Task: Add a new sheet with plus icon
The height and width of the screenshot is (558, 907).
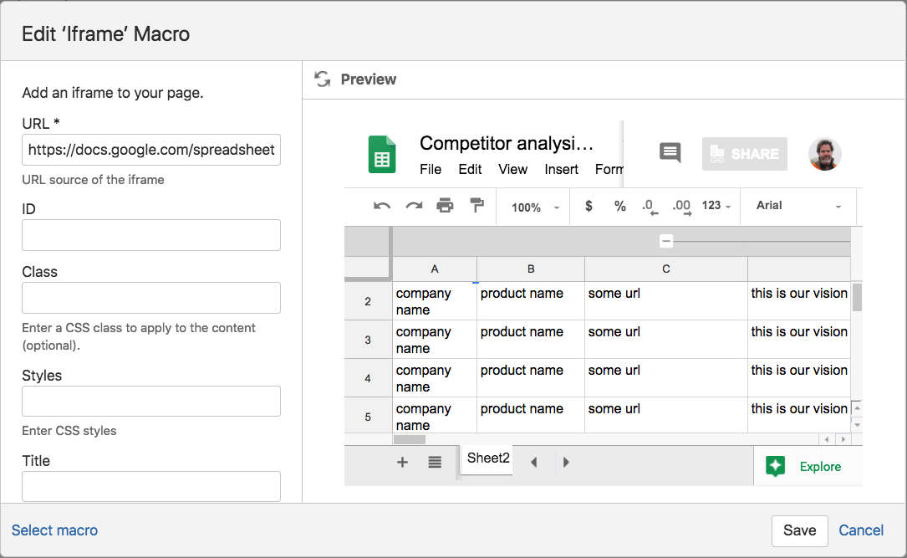Action: point(403,462)
